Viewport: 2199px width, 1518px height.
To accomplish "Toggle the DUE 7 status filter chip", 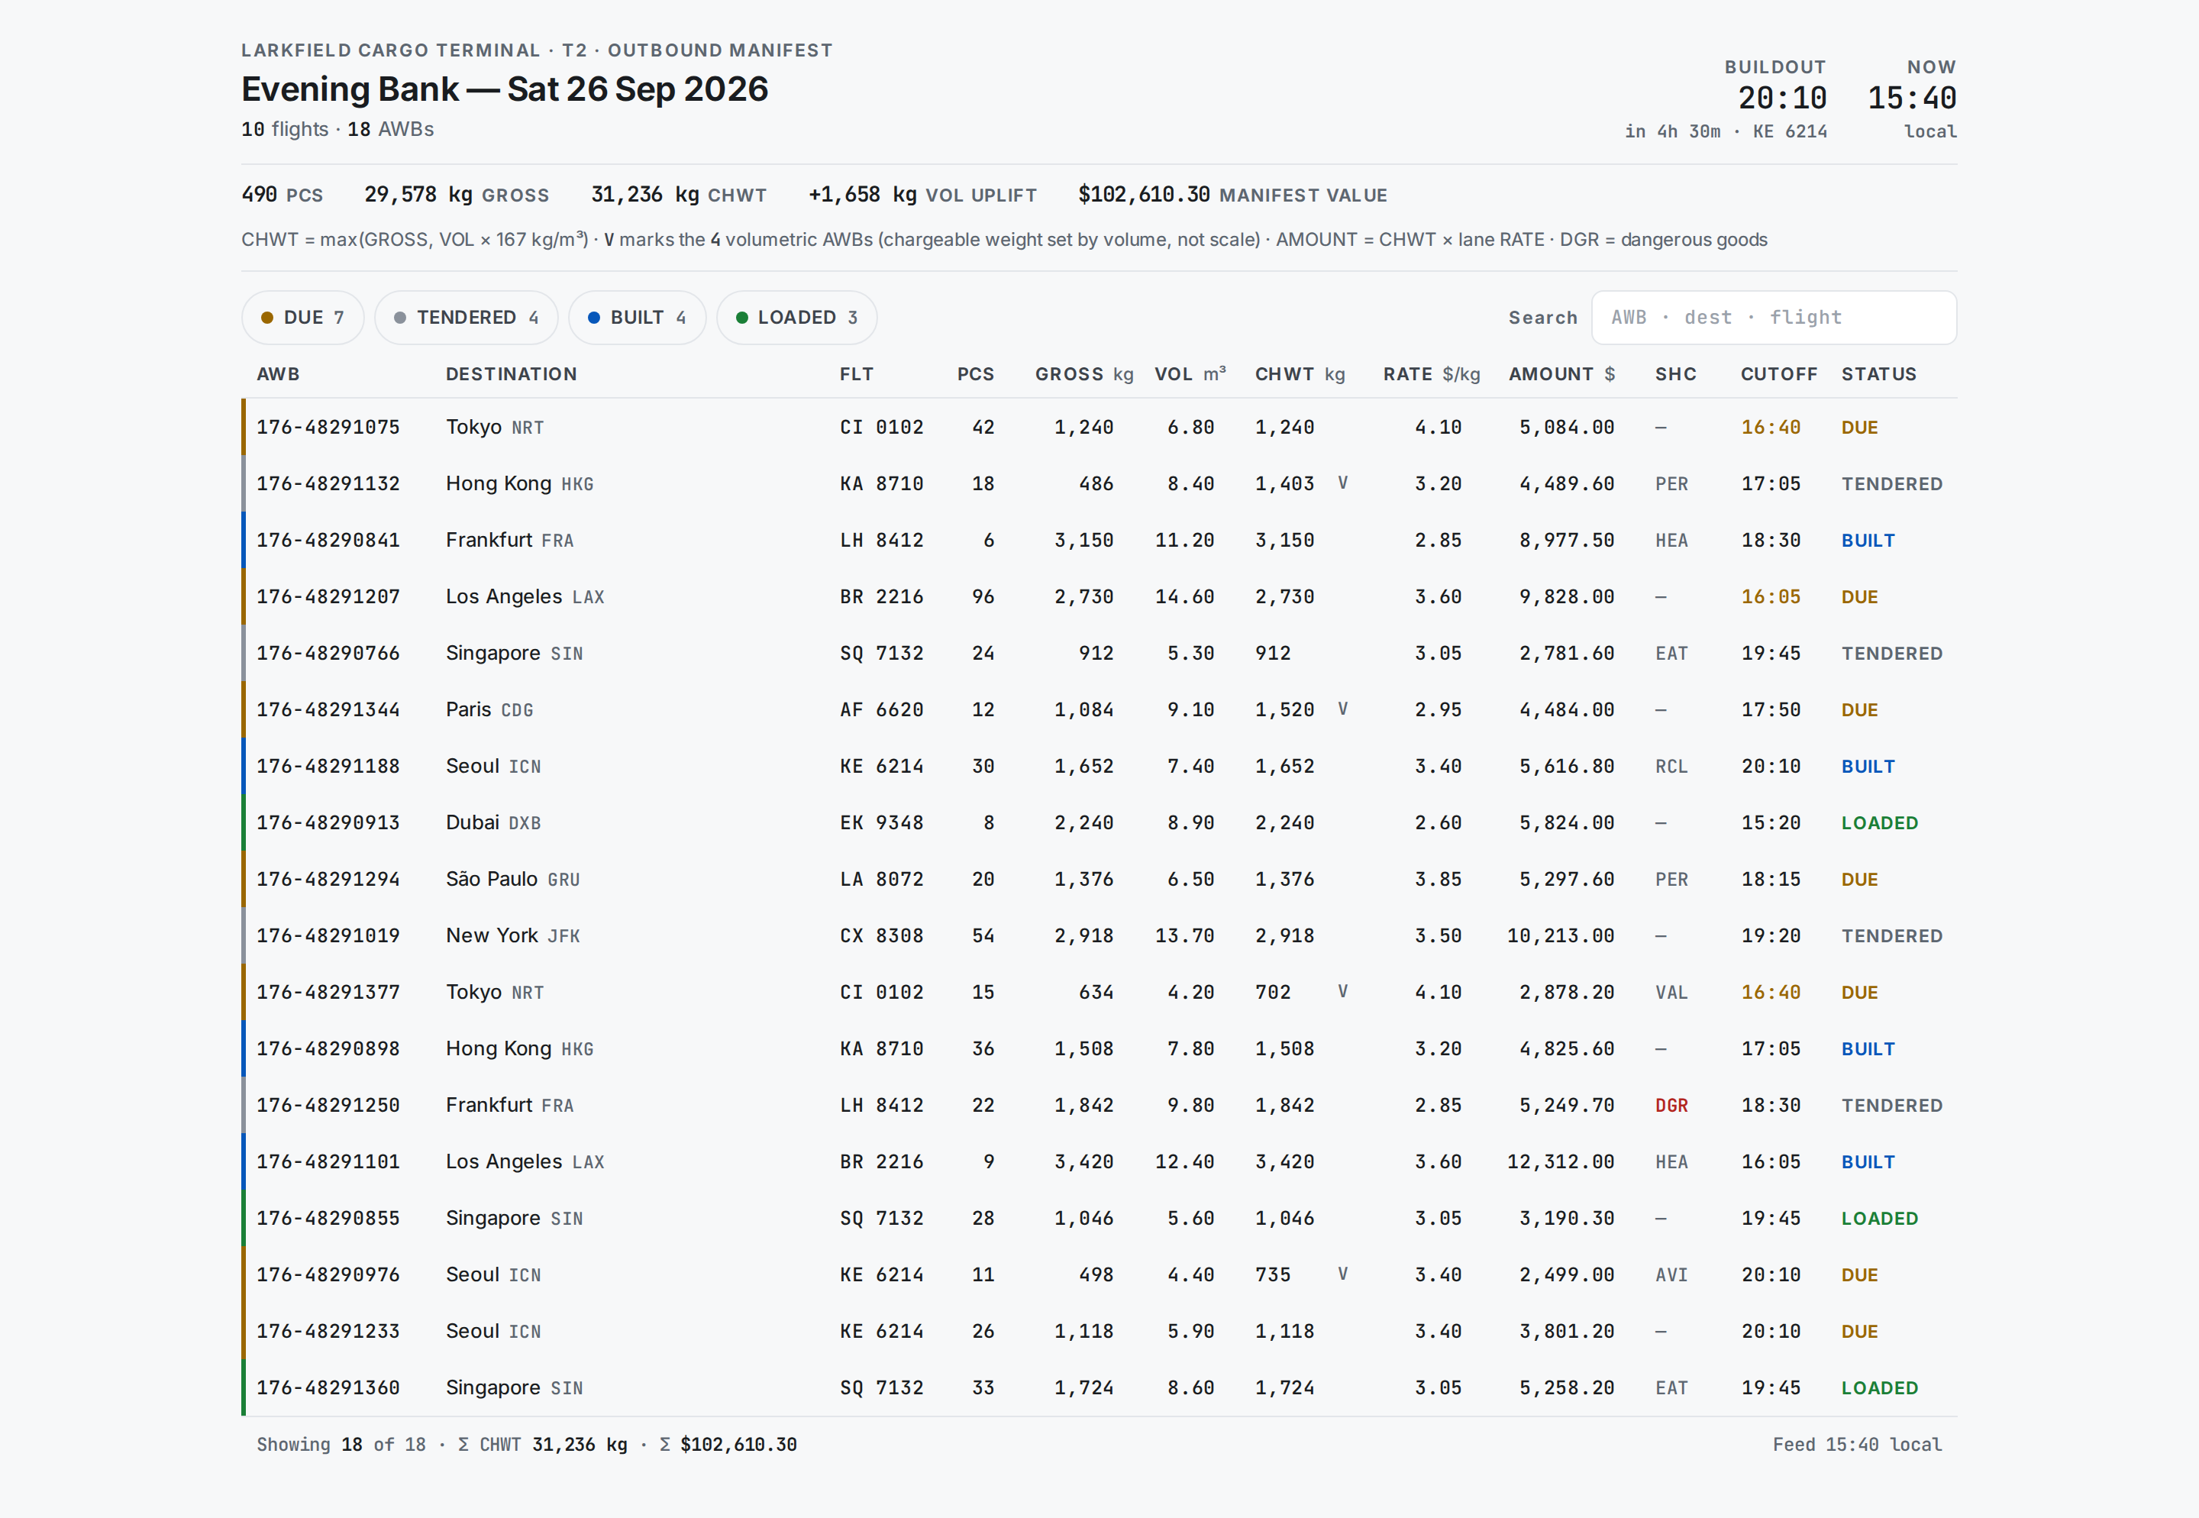I will point(302,318).
